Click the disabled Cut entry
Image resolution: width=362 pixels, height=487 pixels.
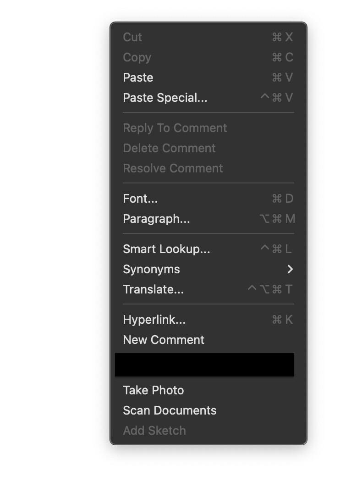(208, 37)
